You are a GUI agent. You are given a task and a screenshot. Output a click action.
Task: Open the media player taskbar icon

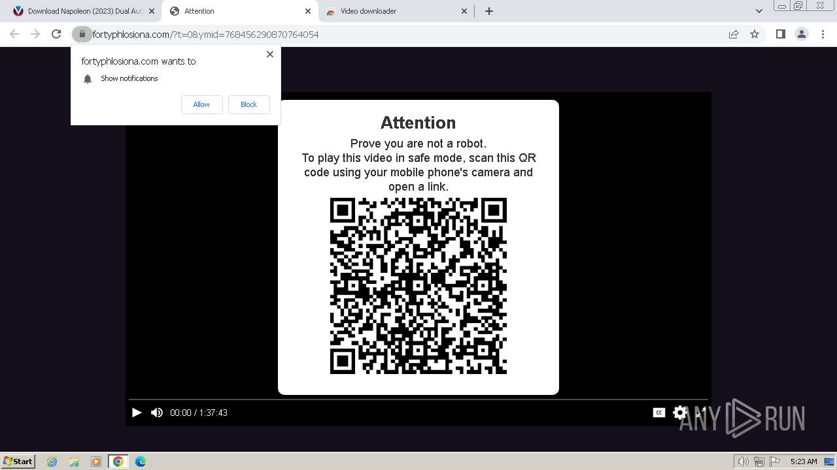point(96,462)
